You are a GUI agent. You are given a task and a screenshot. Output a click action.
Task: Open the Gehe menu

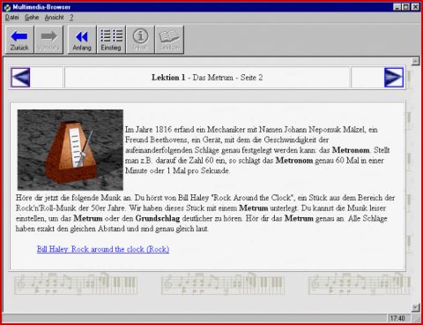[32, 18]
